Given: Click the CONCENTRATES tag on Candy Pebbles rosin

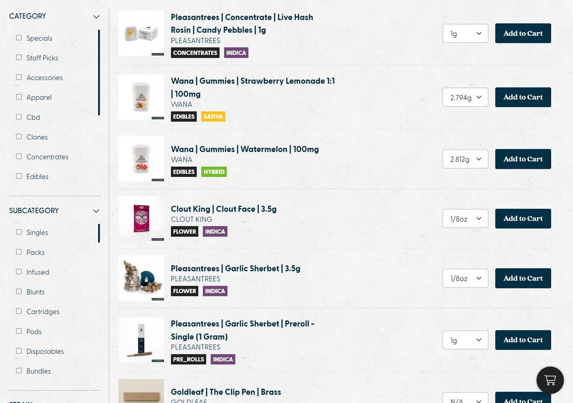Looking at the screenshot, I should pyautogui.click(x=195, y=53).
